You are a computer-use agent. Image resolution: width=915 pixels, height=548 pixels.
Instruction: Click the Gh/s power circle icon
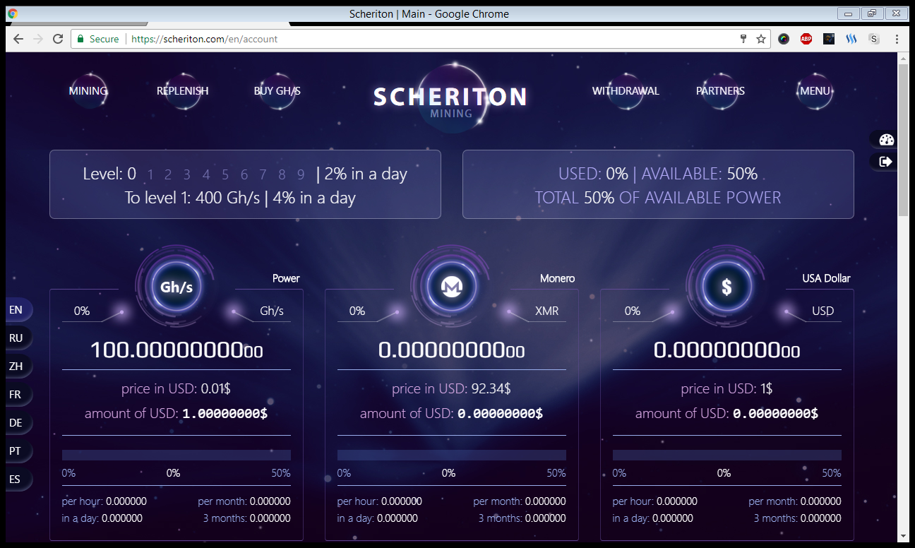pos(177,287)
